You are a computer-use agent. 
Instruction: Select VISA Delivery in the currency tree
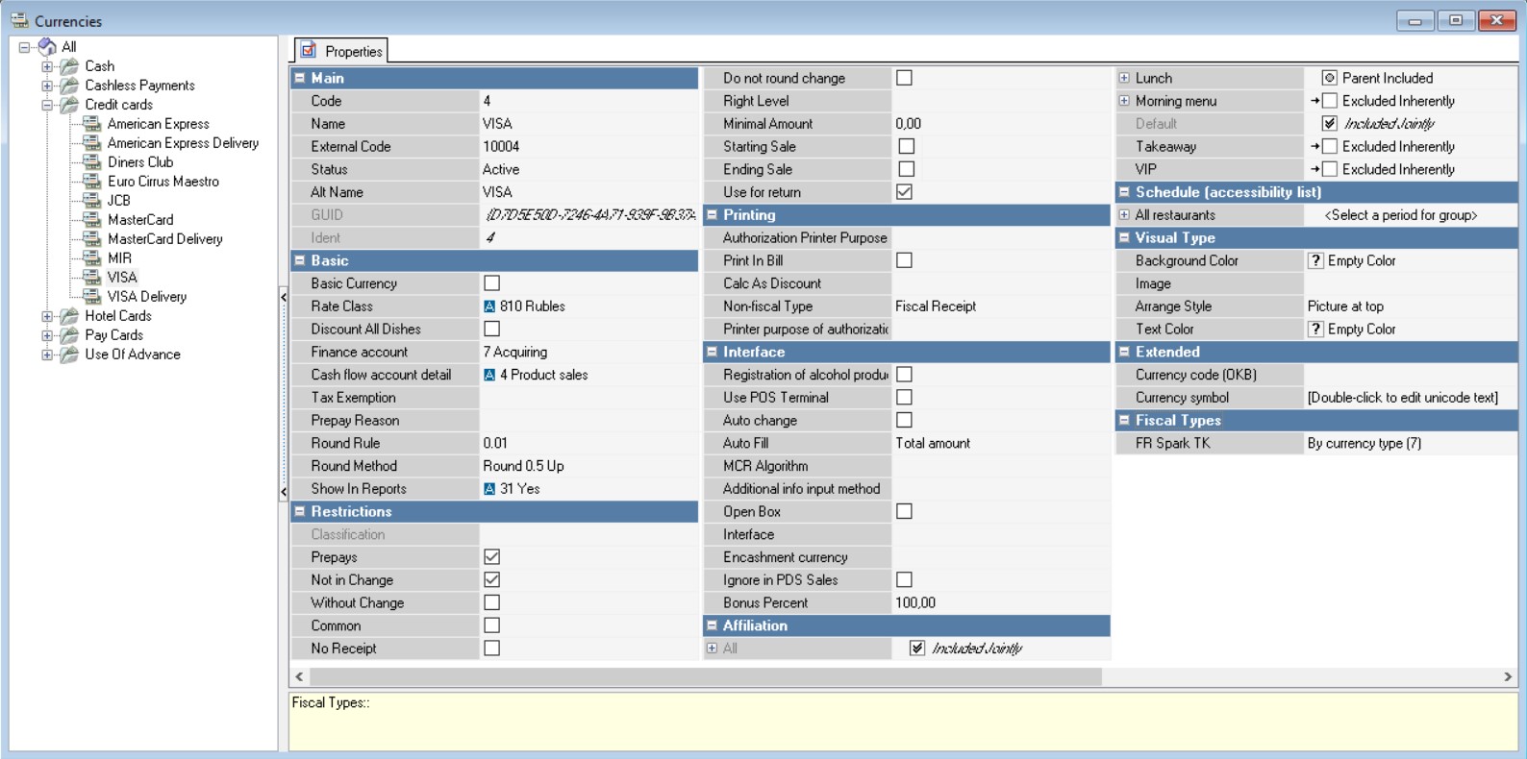tap(147, 297)
